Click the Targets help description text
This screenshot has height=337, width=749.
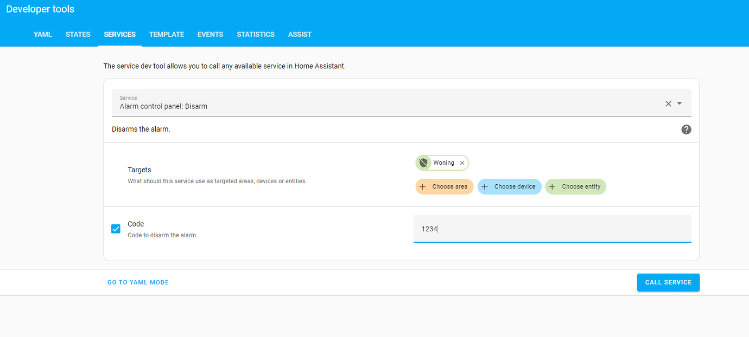pos(217,181)
